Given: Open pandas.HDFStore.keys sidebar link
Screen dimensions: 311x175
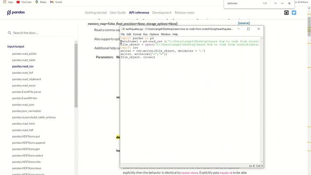Looking at the screenshot, I should tap(27, 168).
